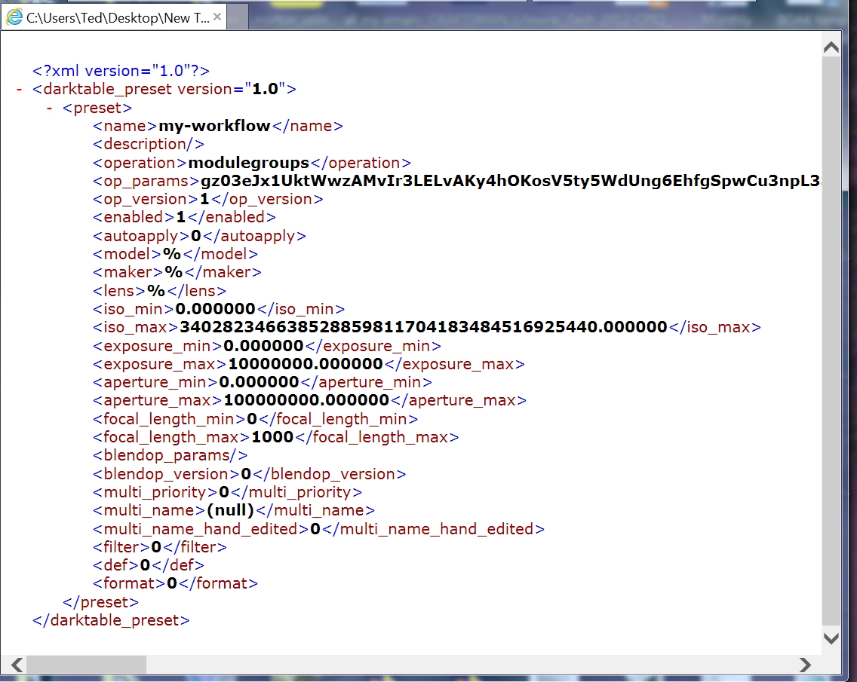Click the Internet Explorer icon on the tab
Viewport: 857px width, 682px height.
(14, 17)
